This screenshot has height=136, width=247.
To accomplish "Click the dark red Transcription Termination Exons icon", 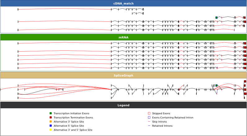I will click(x=51, y=117).
